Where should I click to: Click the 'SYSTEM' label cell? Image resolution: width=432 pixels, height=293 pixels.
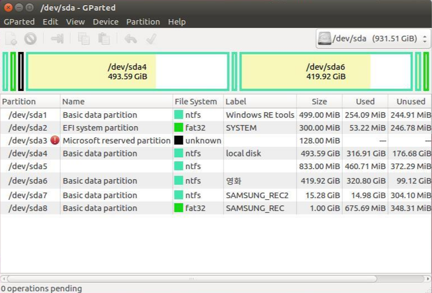tap(241, 128)
